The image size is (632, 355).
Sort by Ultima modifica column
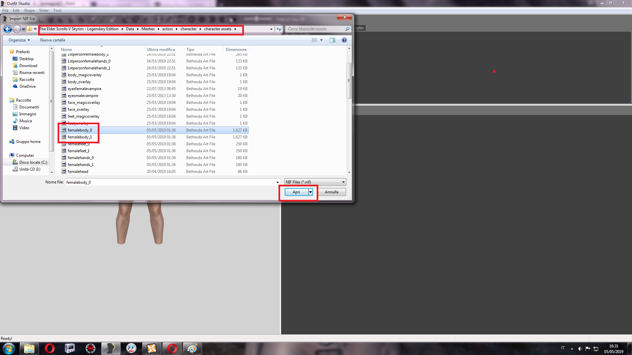165,50
